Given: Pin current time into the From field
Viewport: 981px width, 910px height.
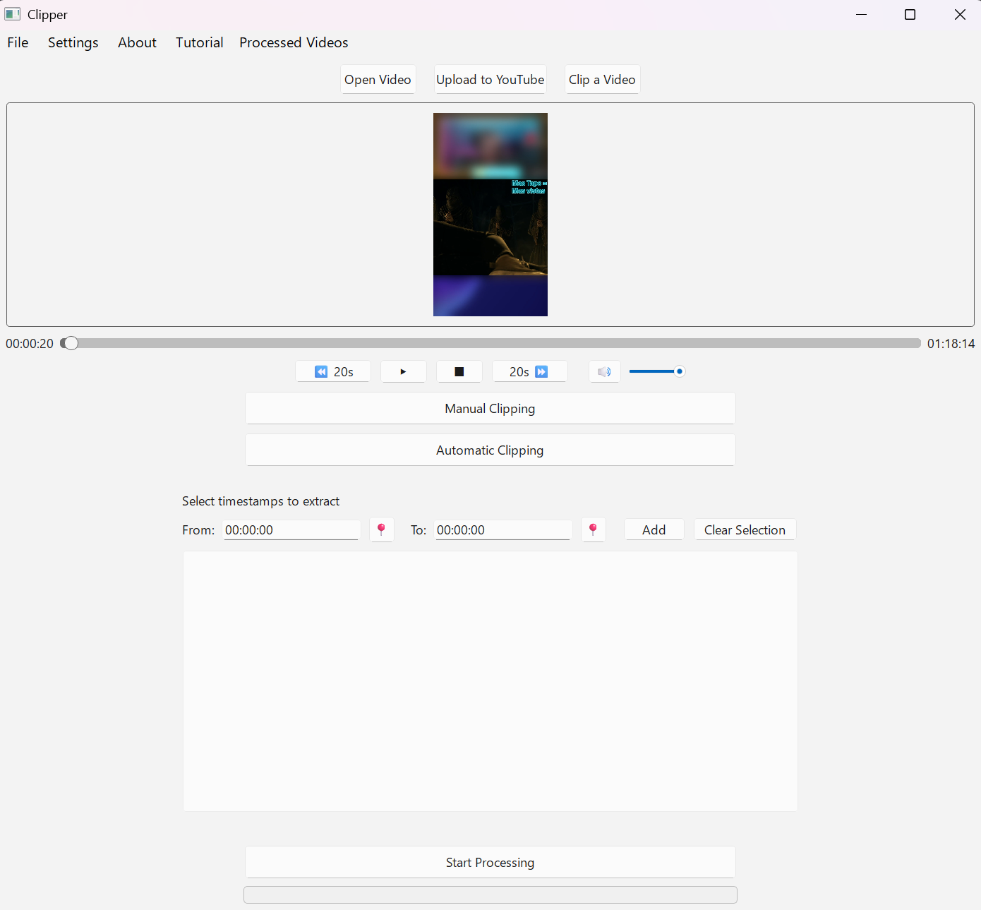Looking at the screenshot, I should pos(382,529).
